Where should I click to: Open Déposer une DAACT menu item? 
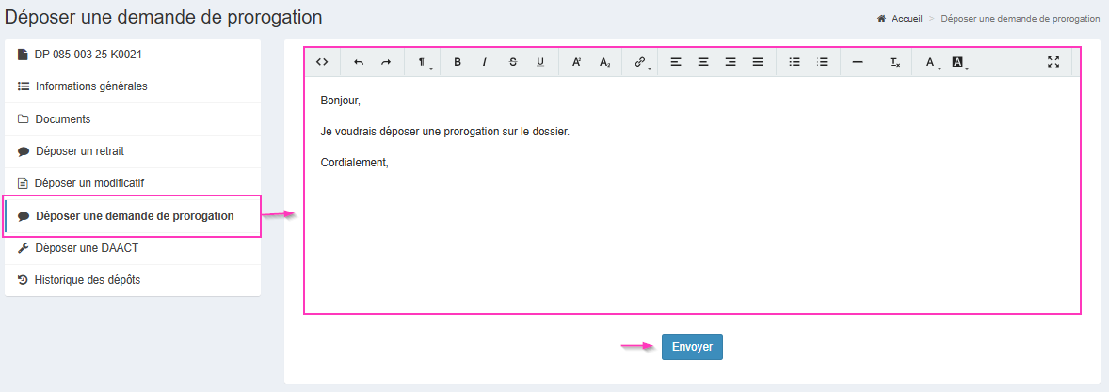(87, 248)
